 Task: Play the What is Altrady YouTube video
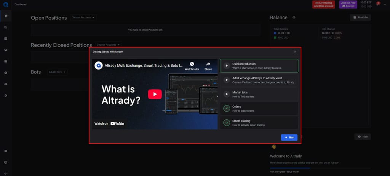tap(155, 94)
